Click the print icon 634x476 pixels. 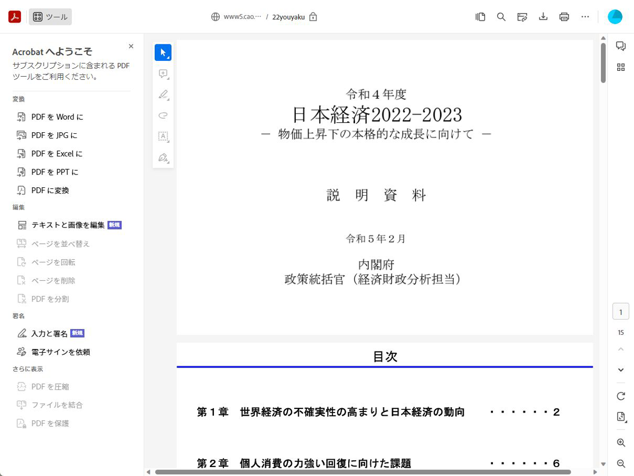point(564,17)
